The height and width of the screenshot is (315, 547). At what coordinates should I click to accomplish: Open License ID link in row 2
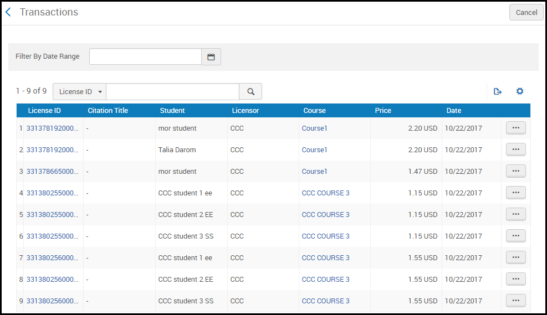(x=52, y=150)
